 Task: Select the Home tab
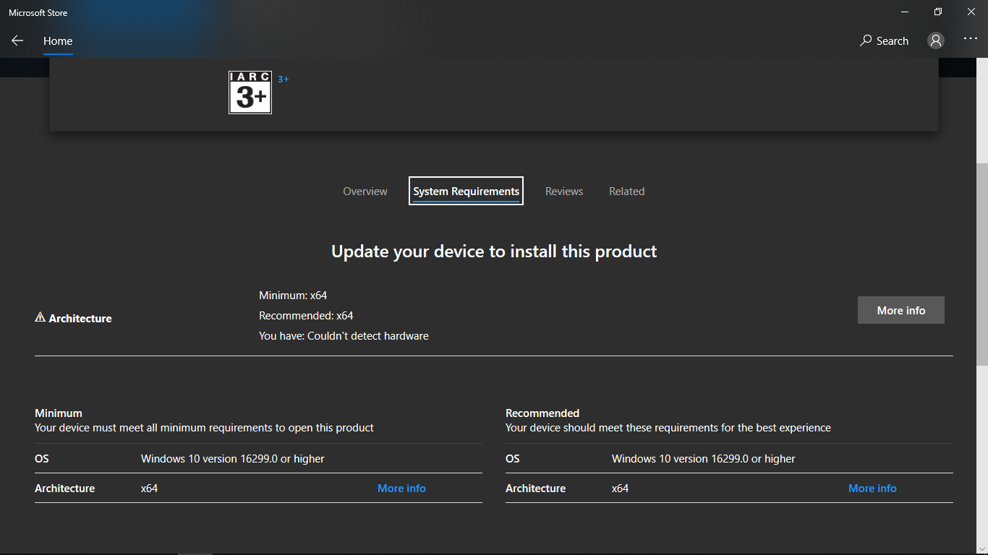click(58, 41)
